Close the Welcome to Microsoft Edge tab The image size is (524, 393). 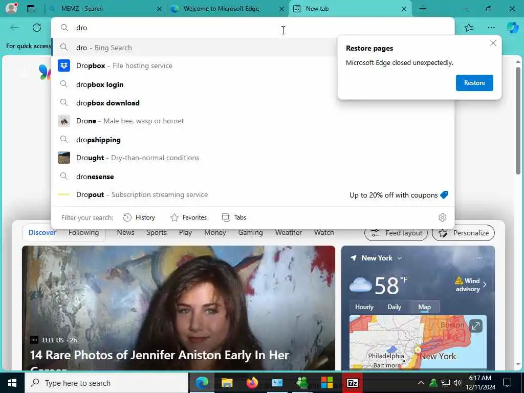[x=282, y=9]
